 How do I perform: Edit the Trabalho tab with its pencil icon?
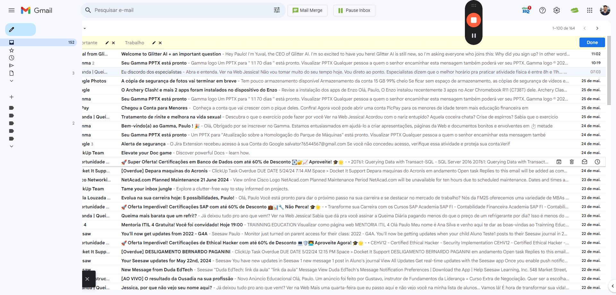pos(154,43)
